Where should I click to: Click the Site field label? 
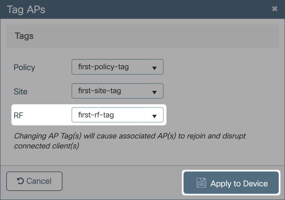[x=21, y=91]
